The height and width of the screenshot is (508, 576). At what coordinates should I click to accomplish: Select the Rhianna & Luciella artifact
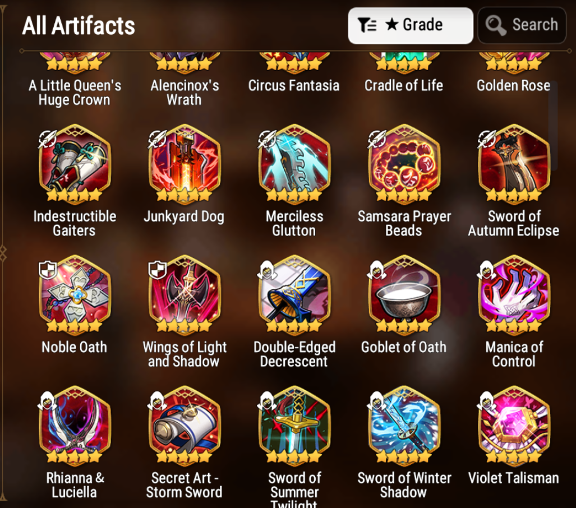pos(75,426)
